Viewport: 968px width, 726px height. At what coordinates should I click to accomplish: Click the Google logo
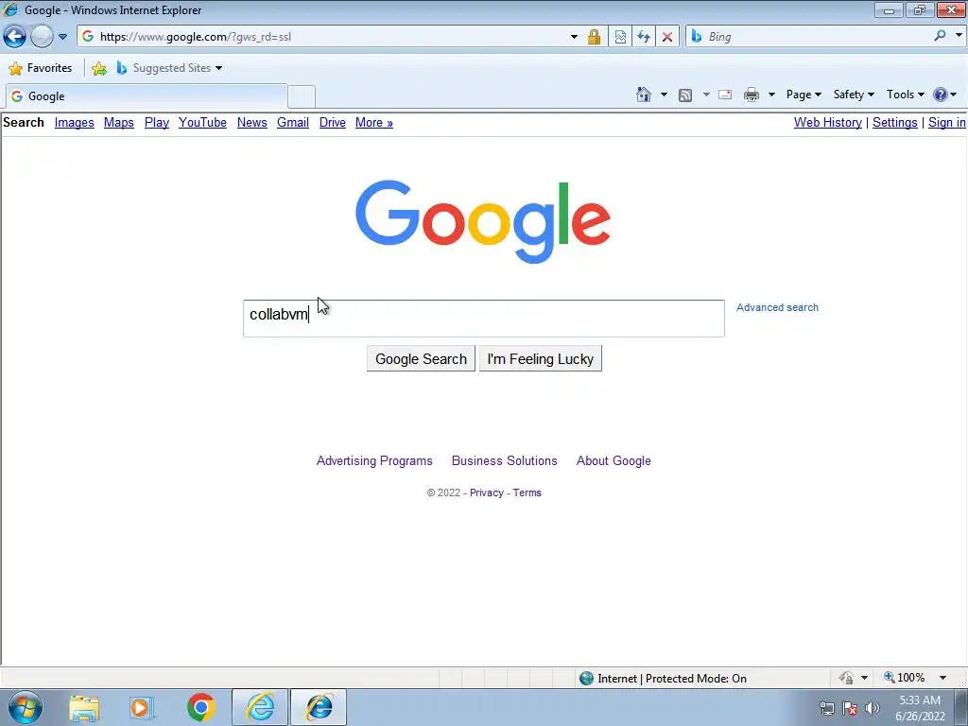pyautogui.click(x=483, y=221)
